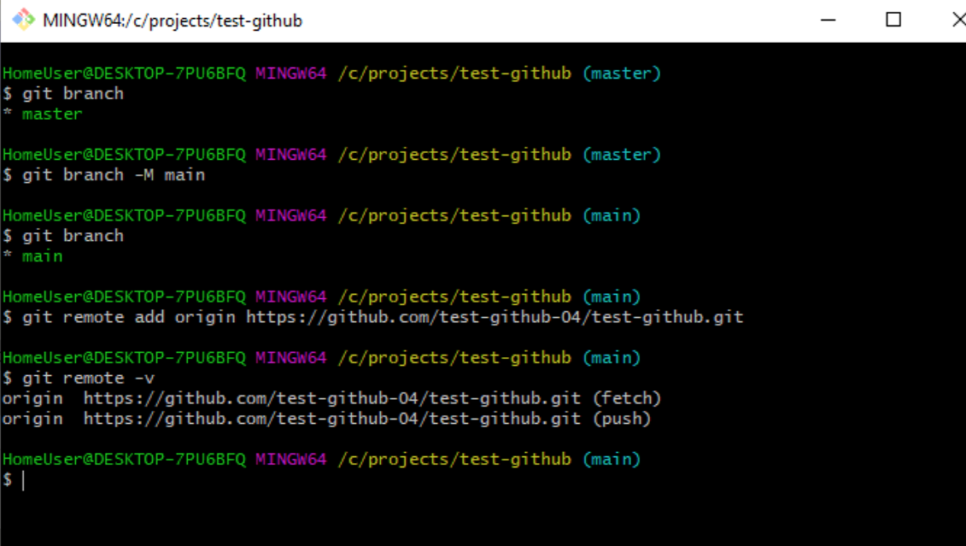
Task: Click HomeUser@DESKTOP-7PU6BFQ in the bottom prompt
Action: (124, 460)
